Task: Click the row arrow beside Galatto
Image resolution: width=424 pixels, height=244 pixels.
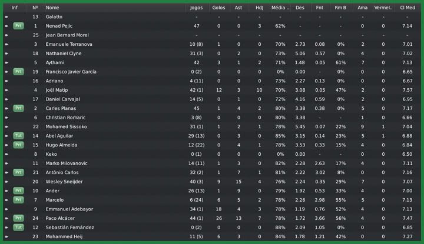Action: click(x=6, y=17)
